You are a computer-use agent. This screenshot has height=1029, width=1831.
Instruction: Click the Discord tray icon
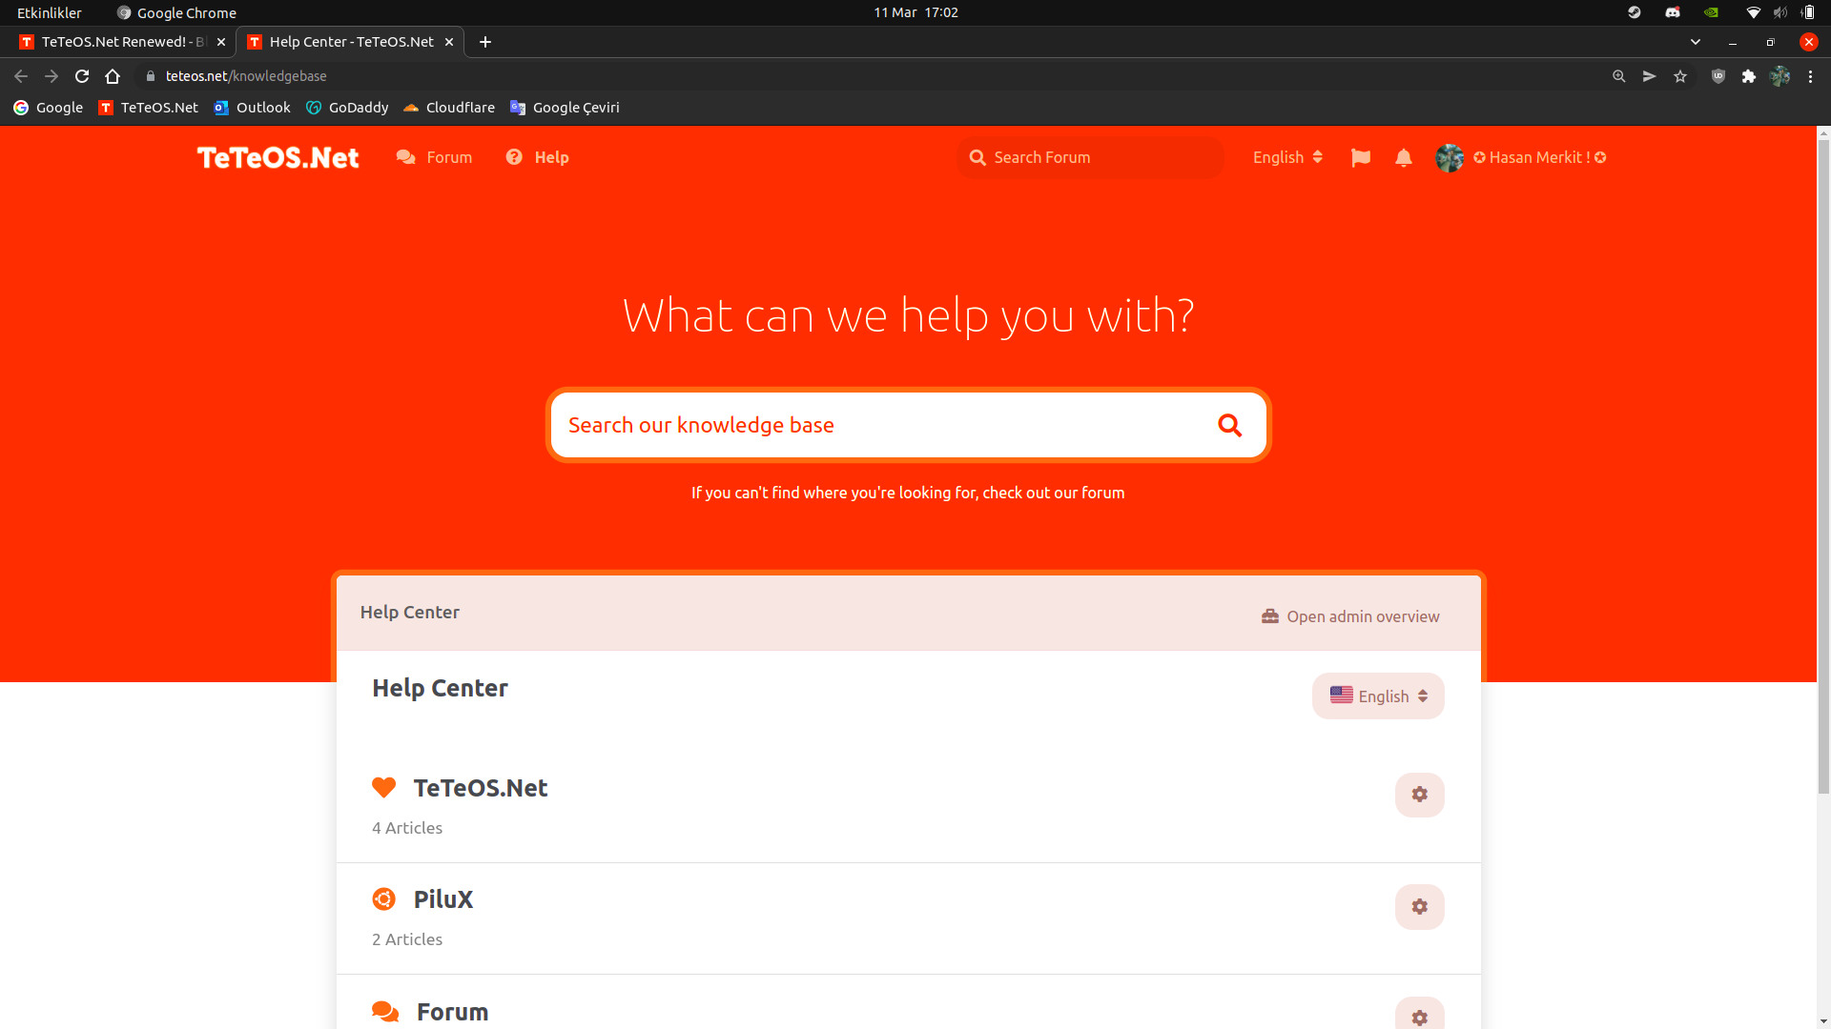(x=1673, y=12)
